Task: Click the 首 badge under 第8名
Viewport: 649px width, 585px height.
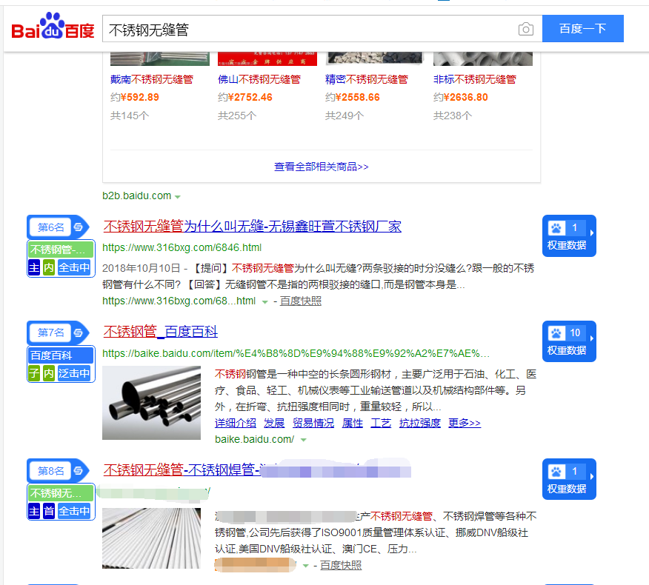Action: coord(49,512)
